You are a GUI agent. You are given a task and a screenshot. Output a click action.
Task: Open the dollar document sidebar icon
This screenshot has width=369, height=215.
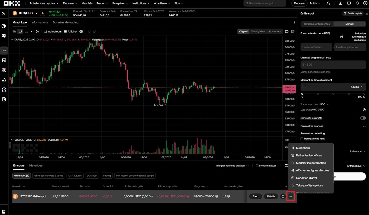4,99
